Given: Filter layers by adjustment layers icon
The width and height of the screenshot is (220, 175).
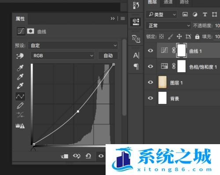Looking at the screenshot, I should pos(195,15).
